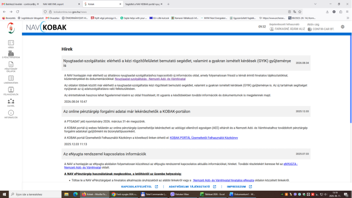Image resolution: width=352 pixels, height=198 pixels.
Task: Click the browser Forward arrow
Action: click(11, 12)
